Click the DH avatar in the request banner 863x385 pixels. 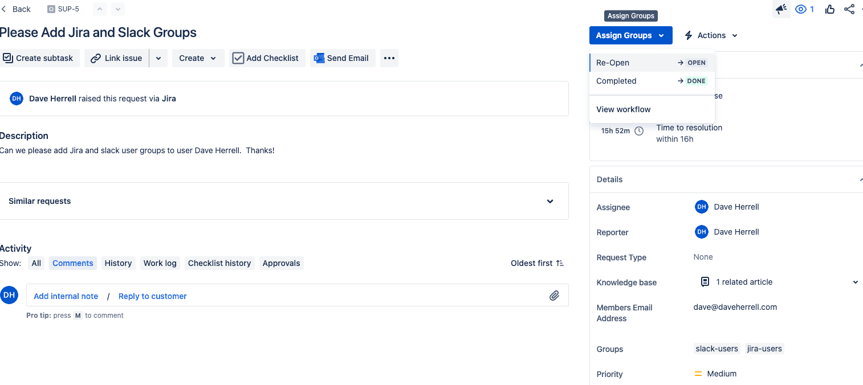17,99
